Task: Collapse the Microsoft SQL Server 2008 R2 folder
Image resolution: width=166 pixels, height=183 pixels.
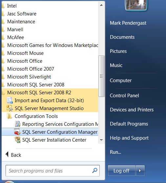Action: coord(39,93)
